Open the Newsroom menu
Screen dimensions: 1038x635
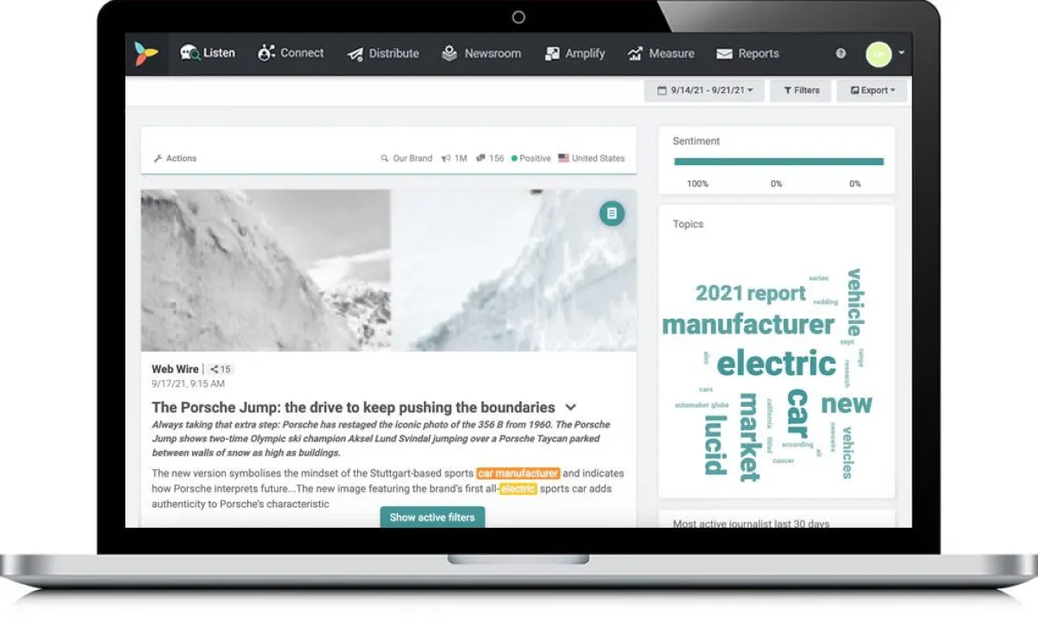(481, 54)
